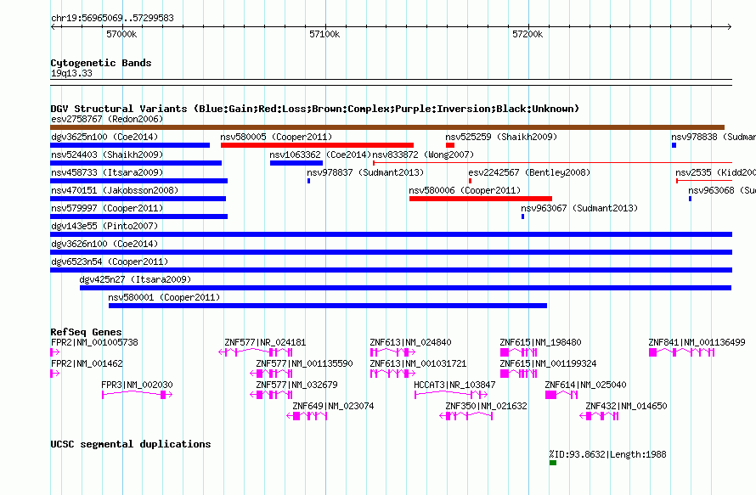Click the FPR3|NM_002030 gene model
Viewport: 756px width, 495px height.
[137, 395]
